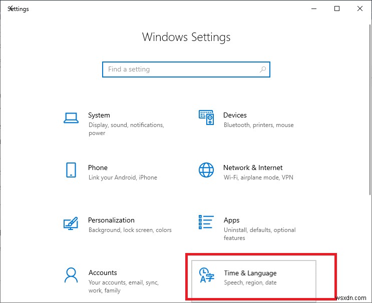Open the Apps list icon

[206, 222]
